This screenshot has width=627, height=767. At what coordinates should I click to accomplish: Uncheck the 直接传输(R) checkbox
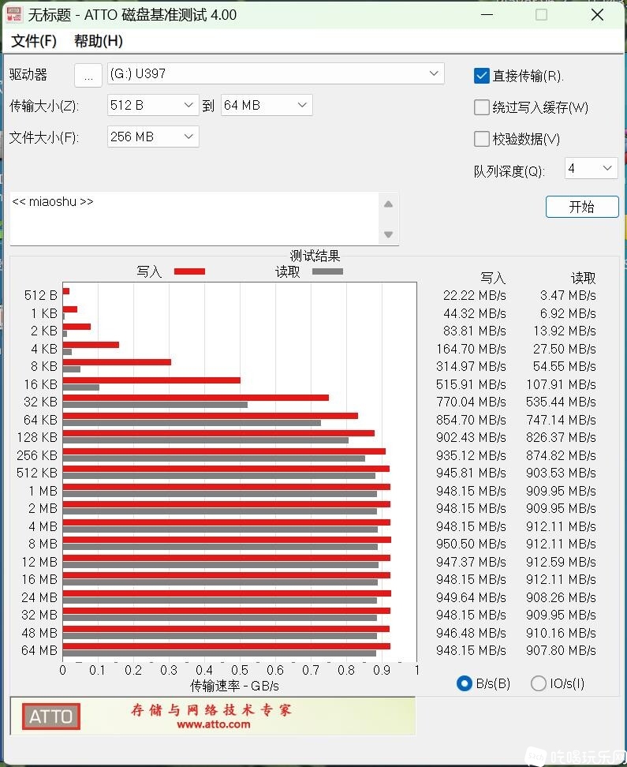[482, 76]
